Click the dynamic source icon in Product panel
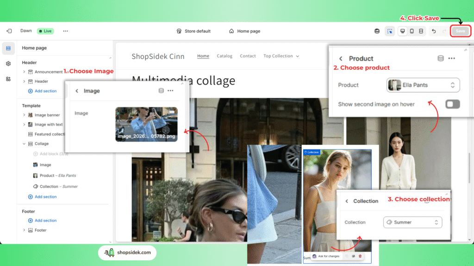The image size is (474, 266). pos(440,59)
